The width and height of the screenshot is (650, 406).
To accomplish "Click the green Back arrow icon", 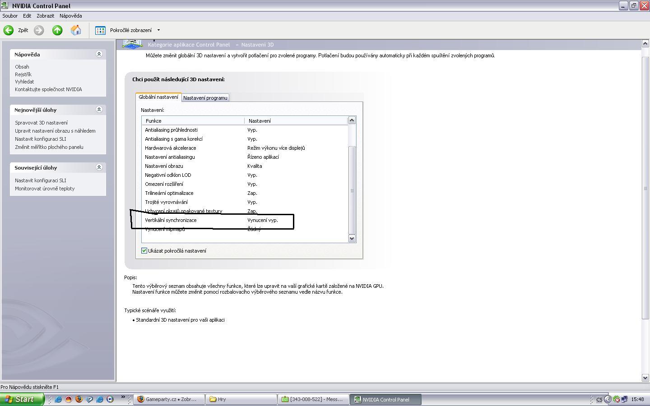I will click(9, 30).
